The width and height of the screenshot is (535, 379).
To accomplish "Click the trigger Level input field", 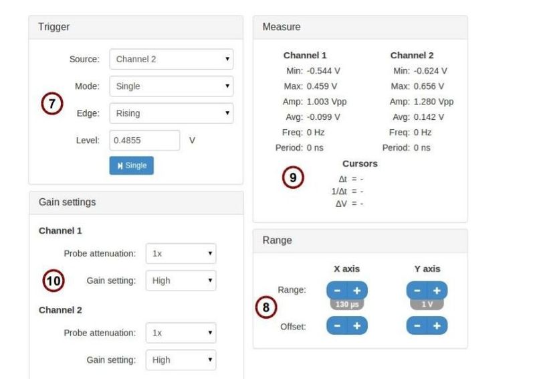I will (144, 140).
